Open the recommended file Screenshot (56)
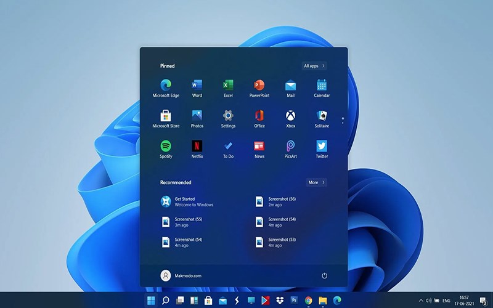This screenshot has width=493, height=308. (x=275, y=201)
